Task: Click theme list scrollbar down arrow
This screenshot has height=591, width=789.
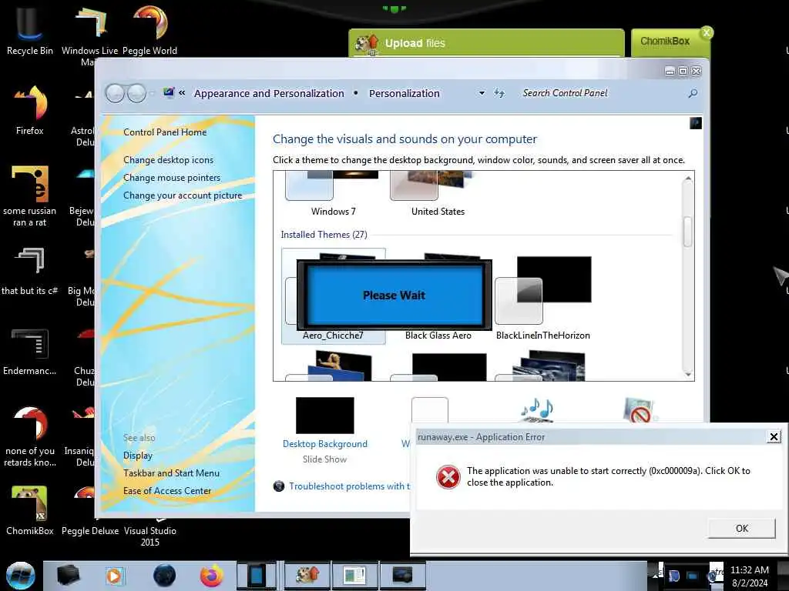Action: (x=688, y=374)
